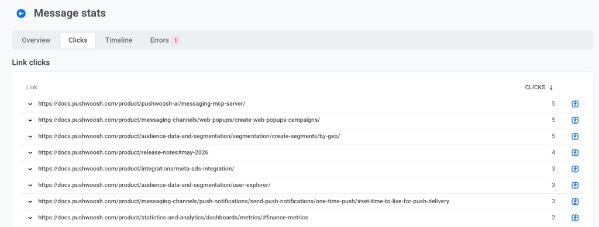Download clicks for finance-metrics link

(575, 218)
